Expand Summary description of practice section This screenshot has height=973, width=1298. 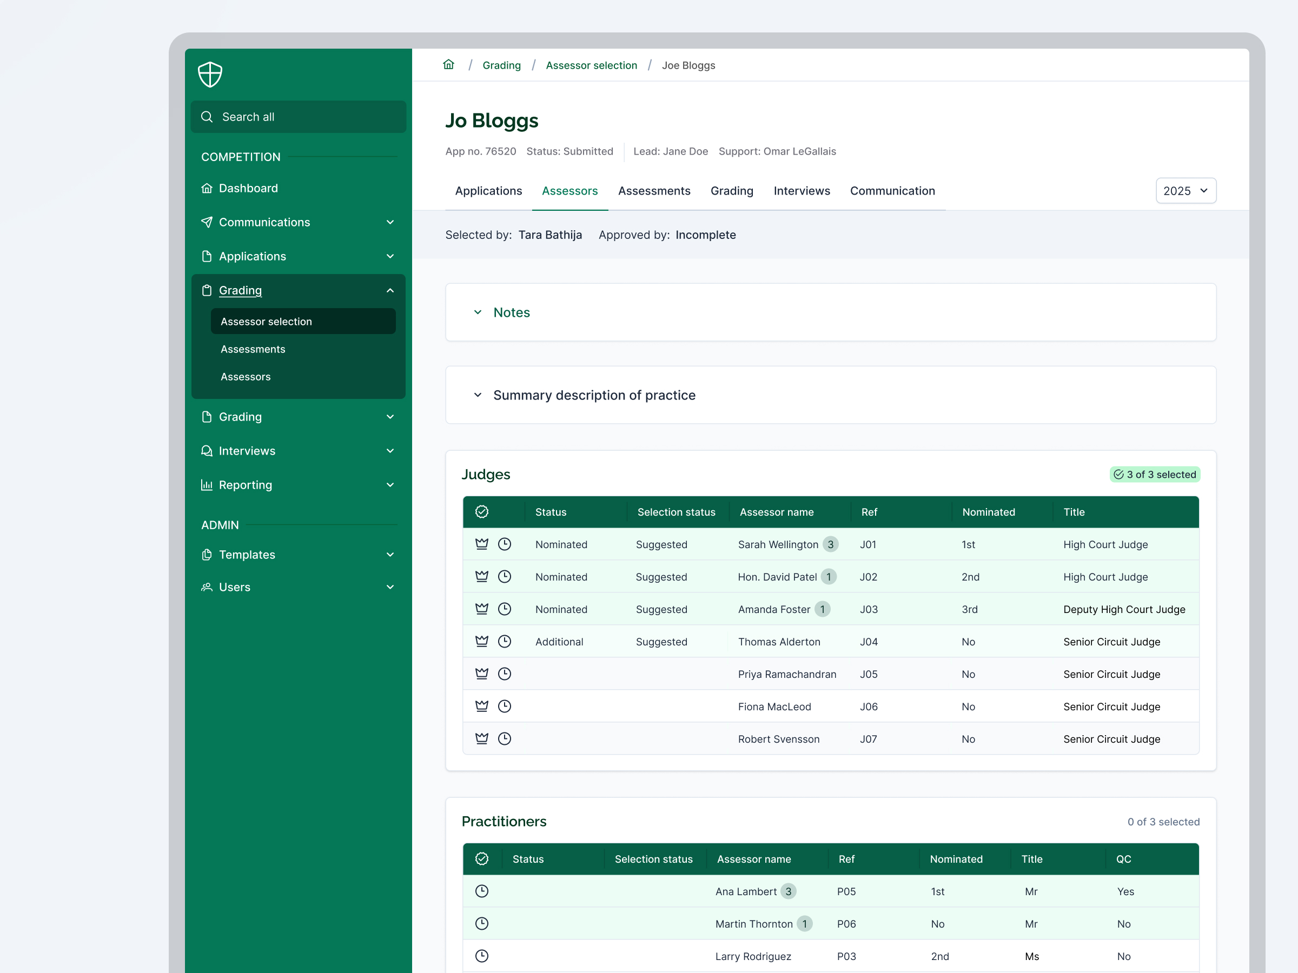point(594,395)
